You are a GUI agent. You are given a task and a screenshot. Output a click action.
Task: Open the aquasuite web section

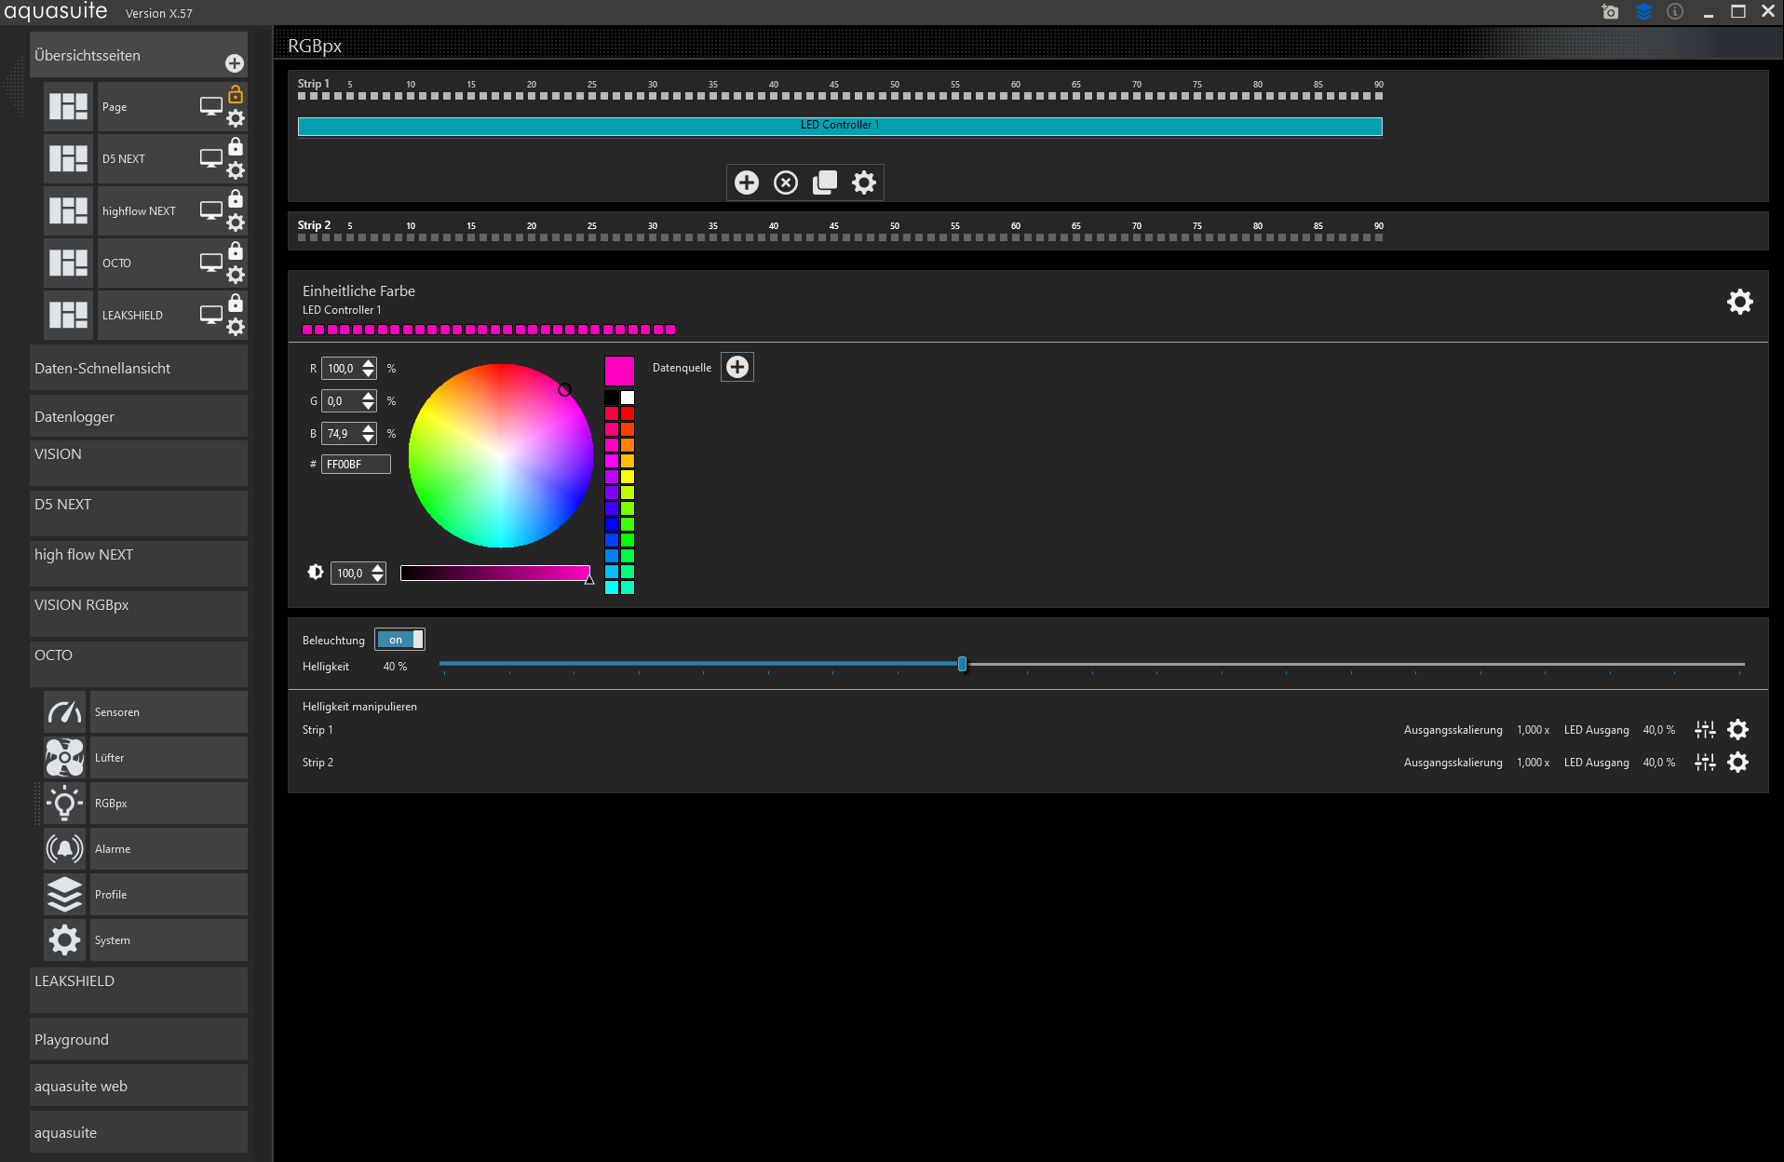pos(139,1087)
